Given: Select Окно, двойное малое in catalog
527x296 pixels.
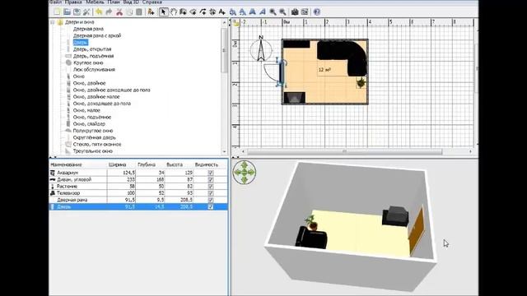Looking at the screenshot, I should tap(96, 97).
